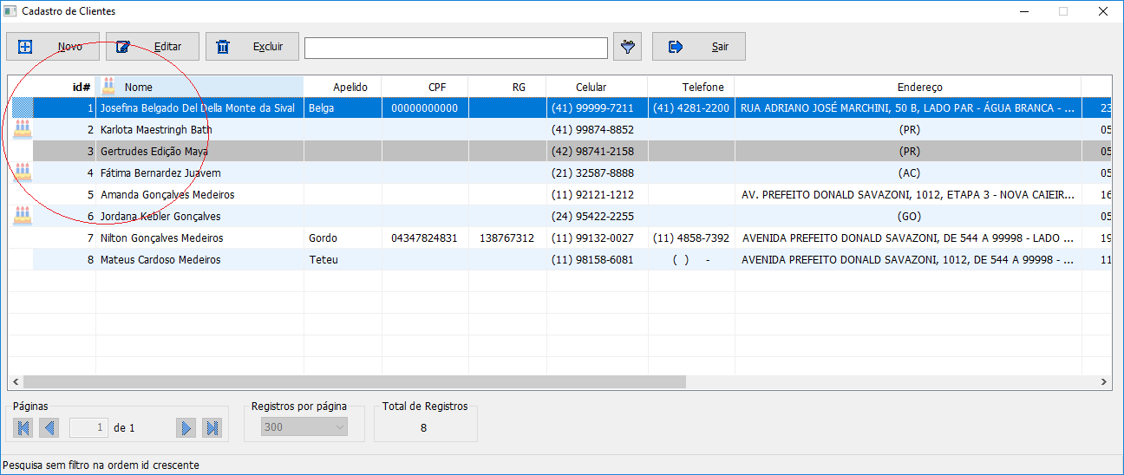Go to the next page
Viewport: 1124px width, 475px height.
186,427
